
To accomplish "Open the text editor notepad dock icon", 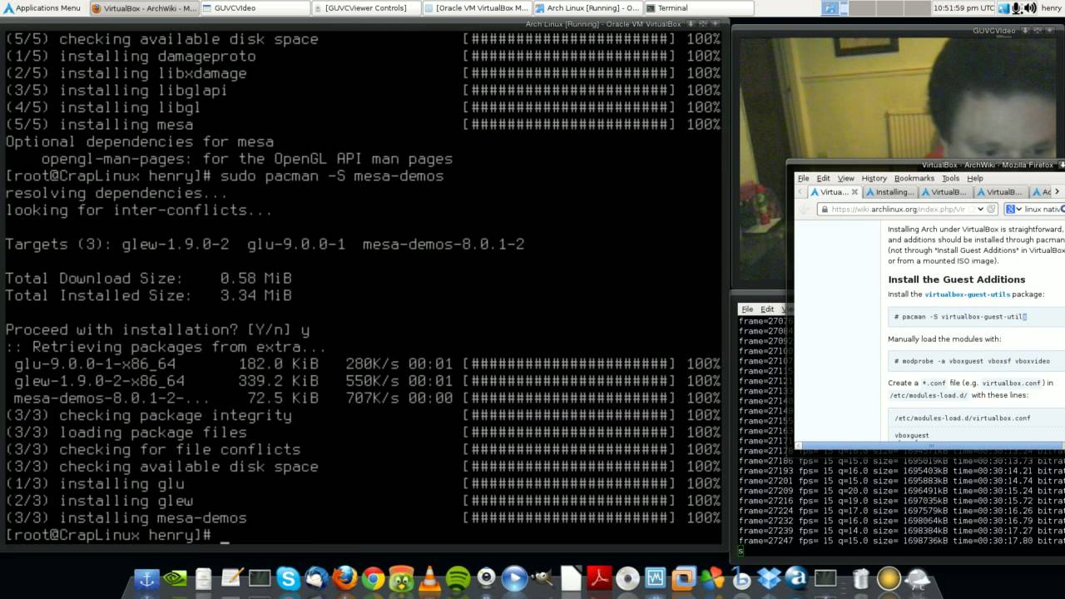I will point(232,578).
